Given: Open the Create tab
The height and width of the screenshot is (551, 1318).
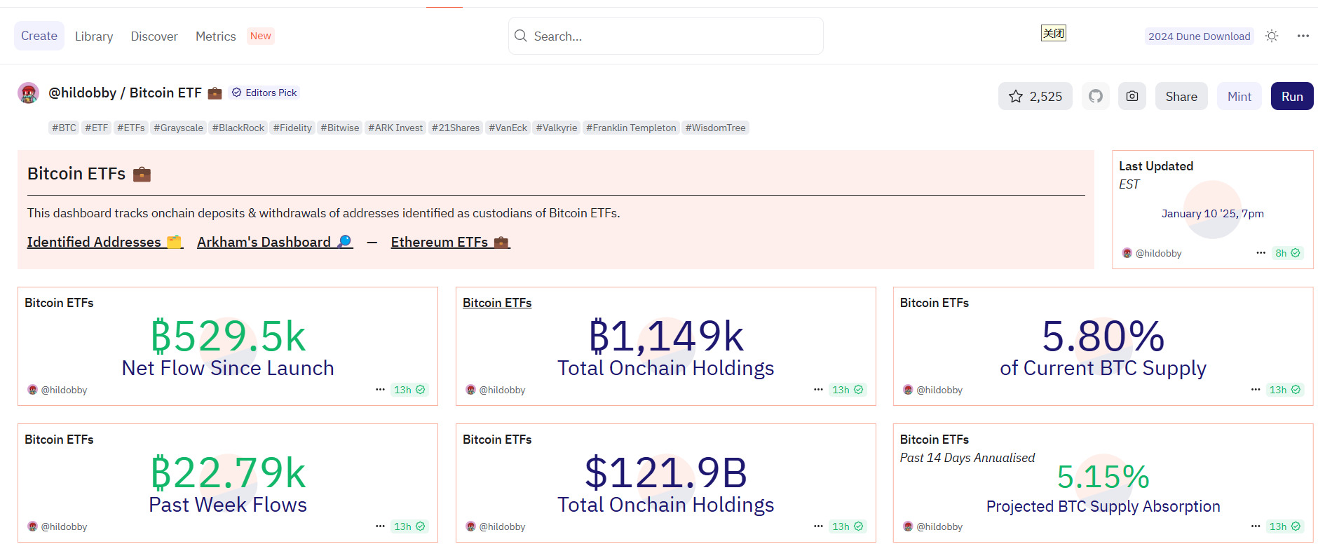Looking at the screenshot, I should 39,36.
